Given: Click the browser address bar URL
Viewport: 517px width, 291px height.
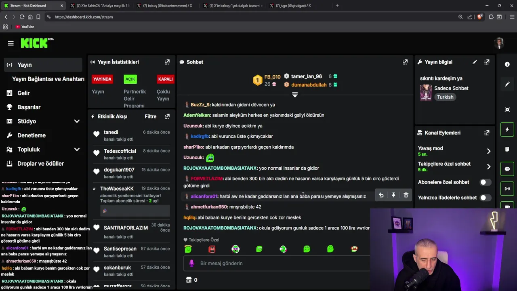Looking at the screenshot, I should click(84, 17).
